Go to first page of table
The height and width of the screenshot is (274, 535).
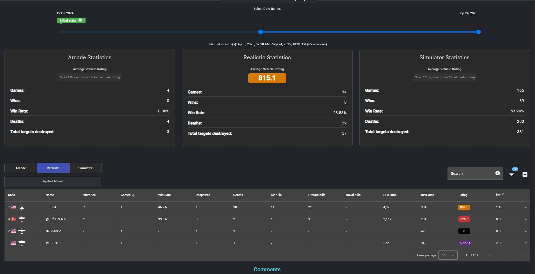pyautogui.click(x=490, y=255)
